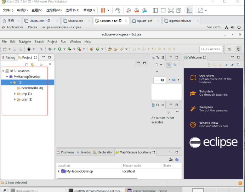
Task: Expand the user (1) folder
Action: [15, 99]
